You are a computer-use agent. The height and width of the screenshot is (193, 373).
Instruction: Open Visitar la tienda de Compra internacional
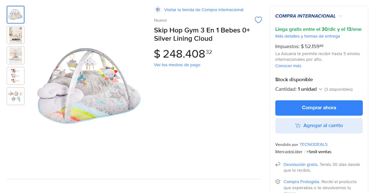[x=203, y=9]
